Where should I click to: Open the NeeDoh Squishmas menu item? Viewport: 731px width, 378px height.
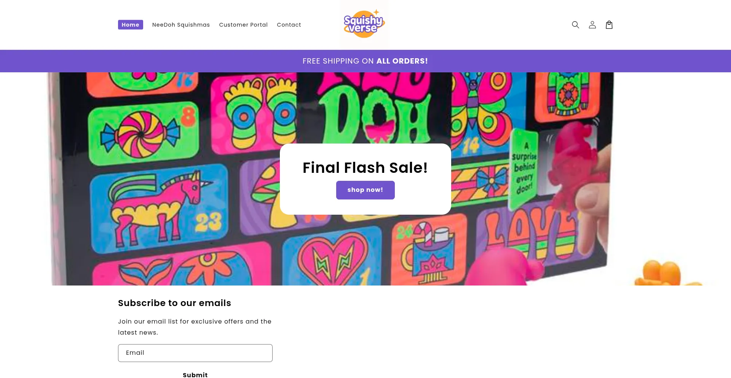point(181,25)
